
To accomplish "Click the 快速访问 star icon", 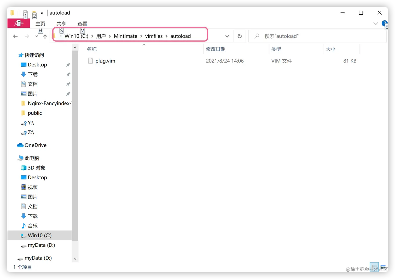I will tap(21, 55).
